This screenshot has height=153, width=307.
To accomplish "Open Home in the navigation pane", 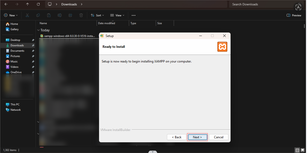I will 12,24.
